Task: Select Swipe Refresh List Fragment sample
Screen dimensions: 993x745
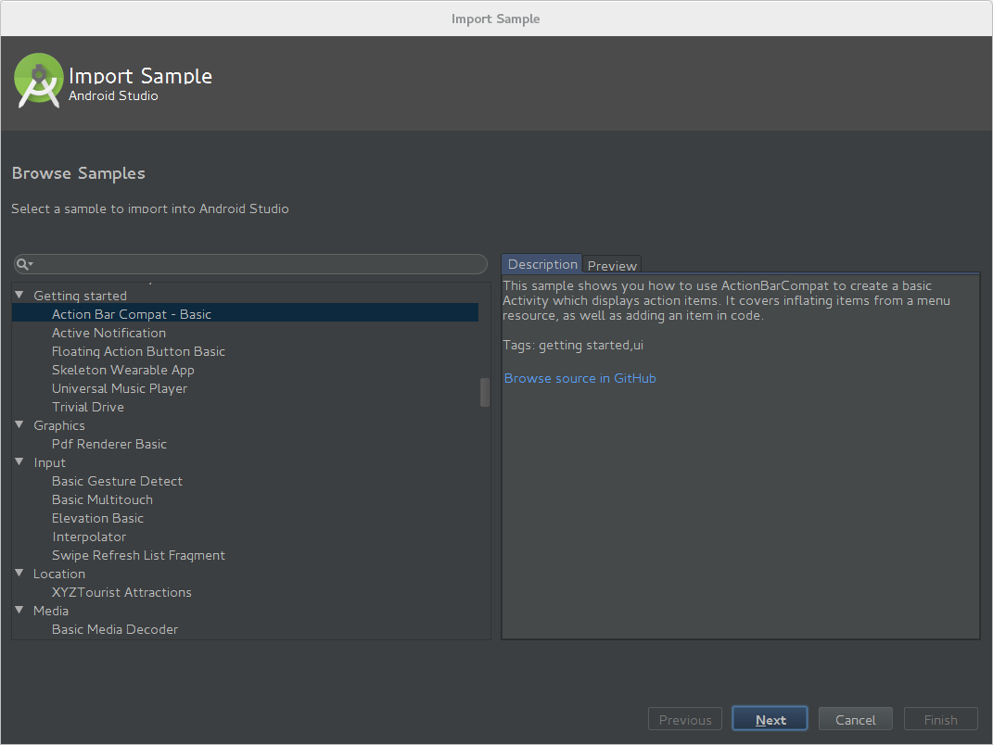Action: pos(139,555)
